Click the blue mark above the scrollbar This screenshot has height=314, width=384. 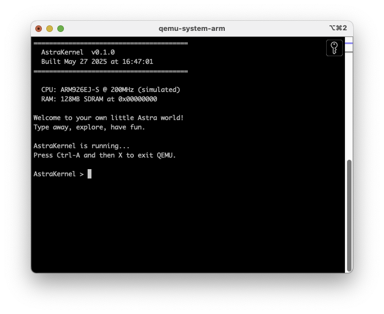(348, 43)
